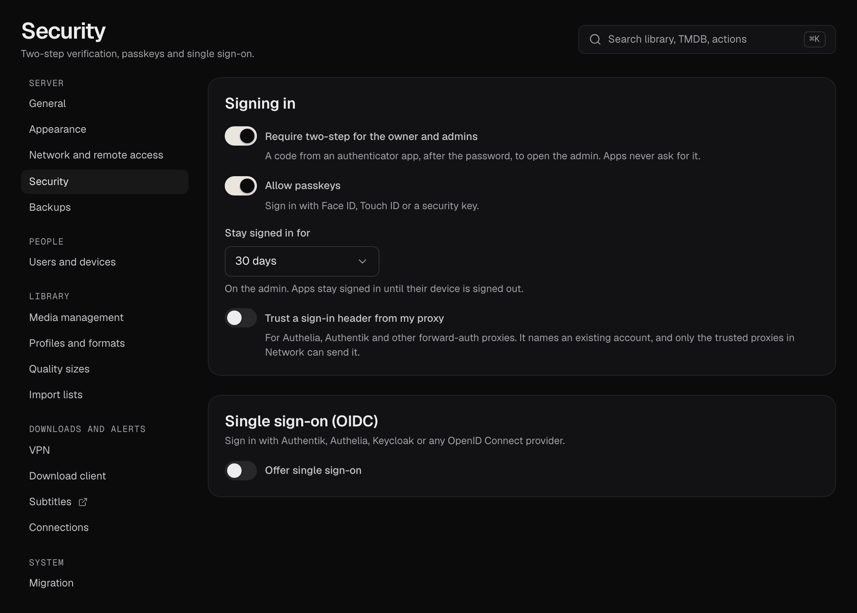Go to Appearance settings

tap(104, 130)
